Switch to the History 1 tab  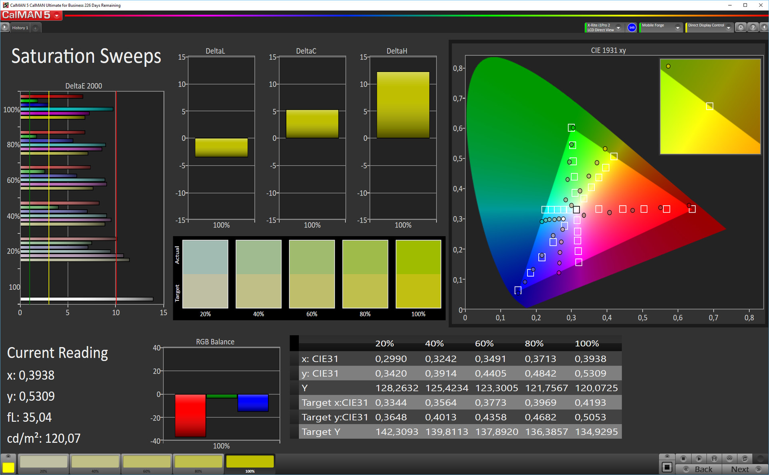(x=20, y=28)
